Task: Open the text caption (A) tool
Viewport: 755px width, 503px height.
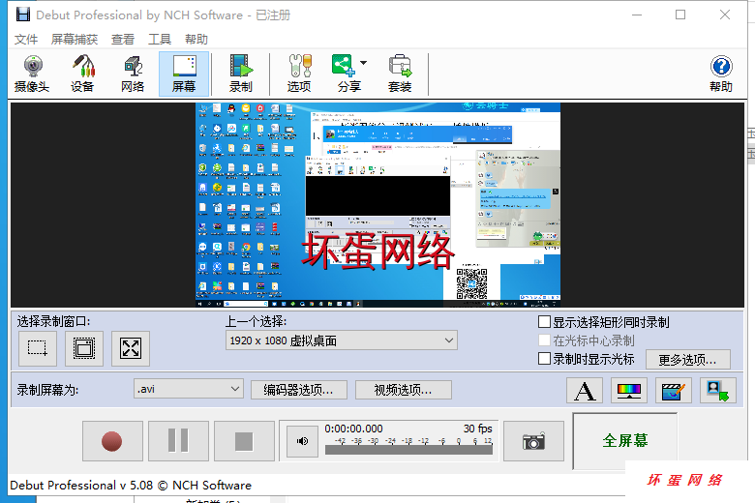Action: pyautogui.click(x=585, y=391)
